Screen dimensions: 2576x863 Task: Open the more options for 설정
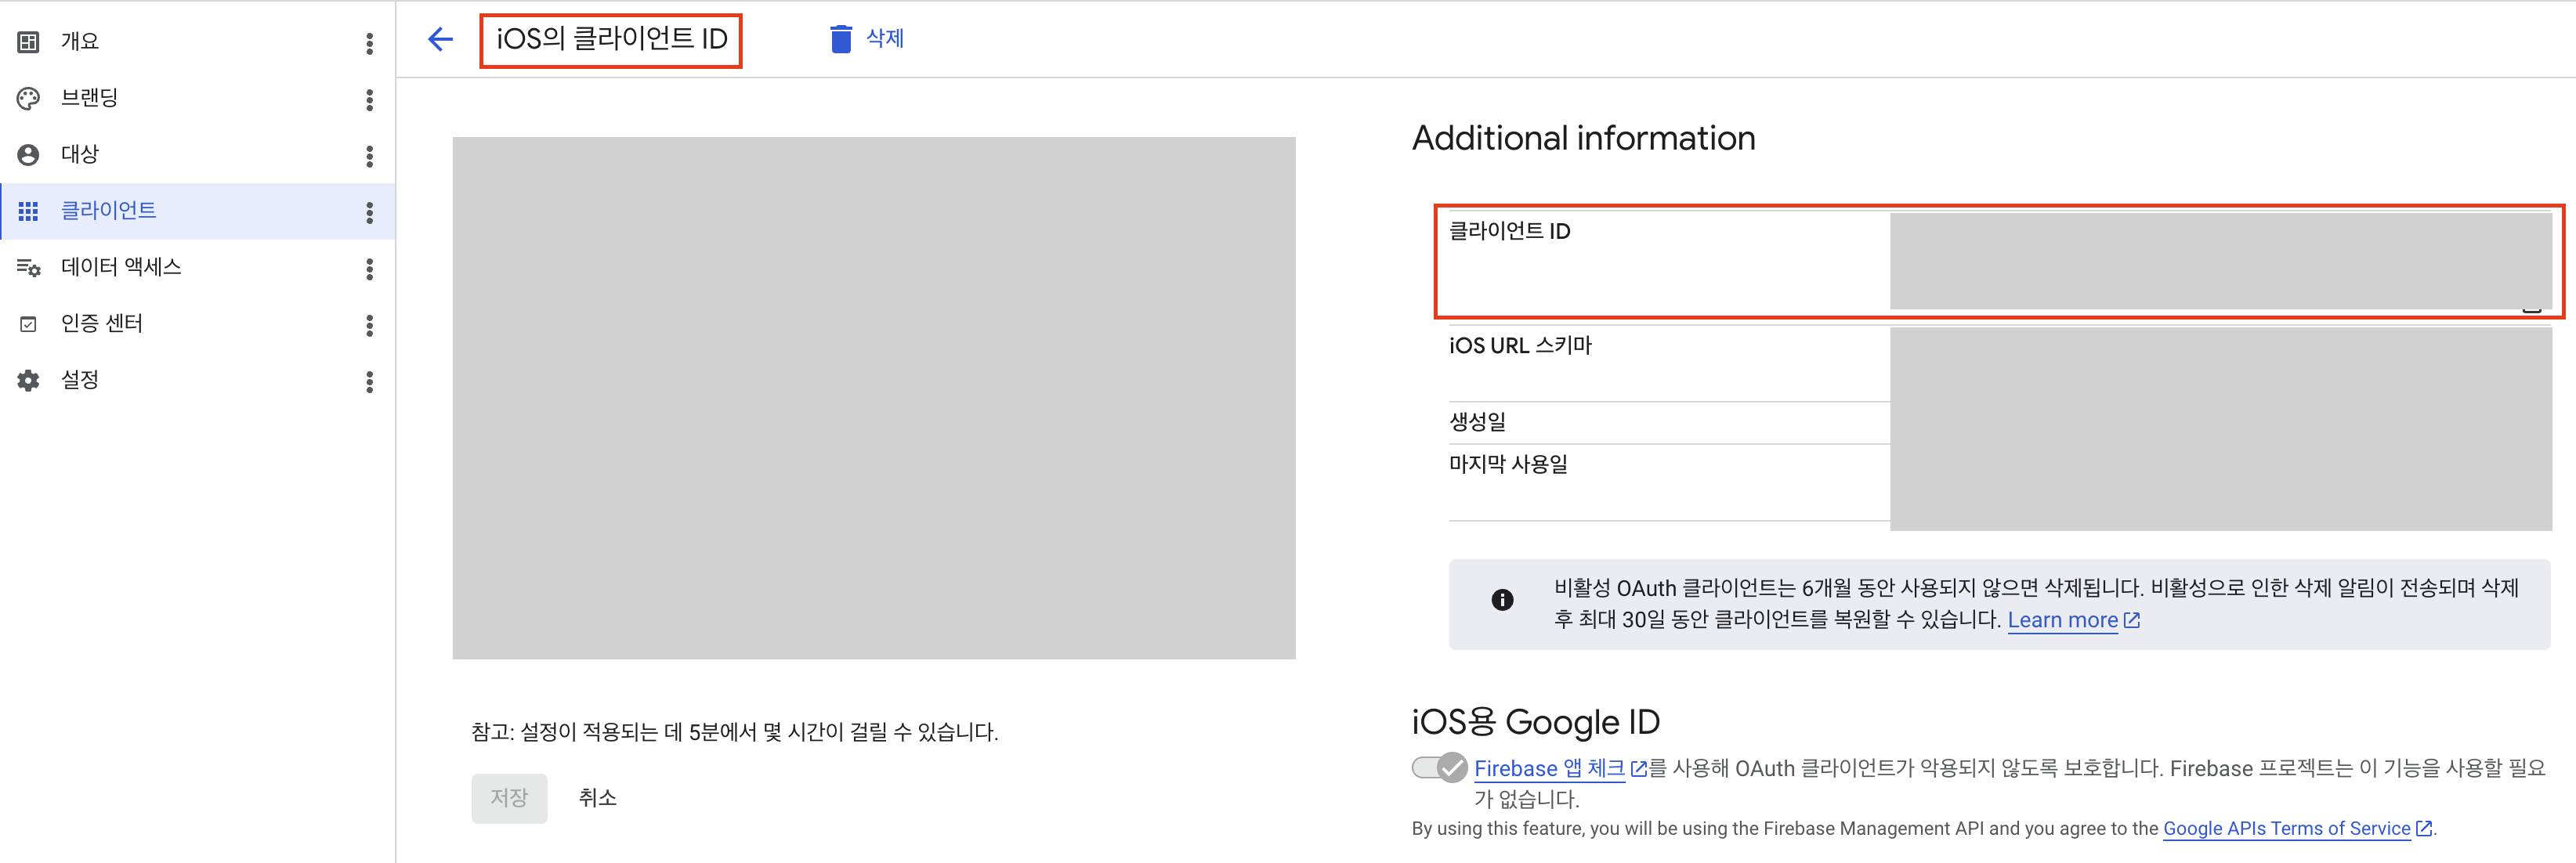[x=370, y=381]
